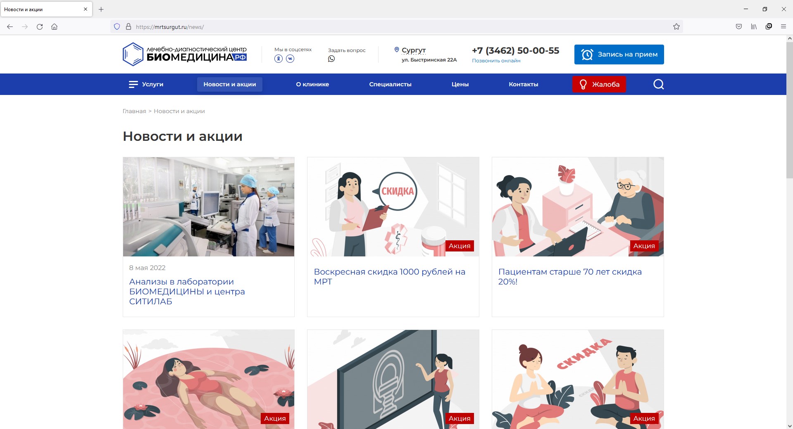Go back with the browser back arrow

[10, 27]
